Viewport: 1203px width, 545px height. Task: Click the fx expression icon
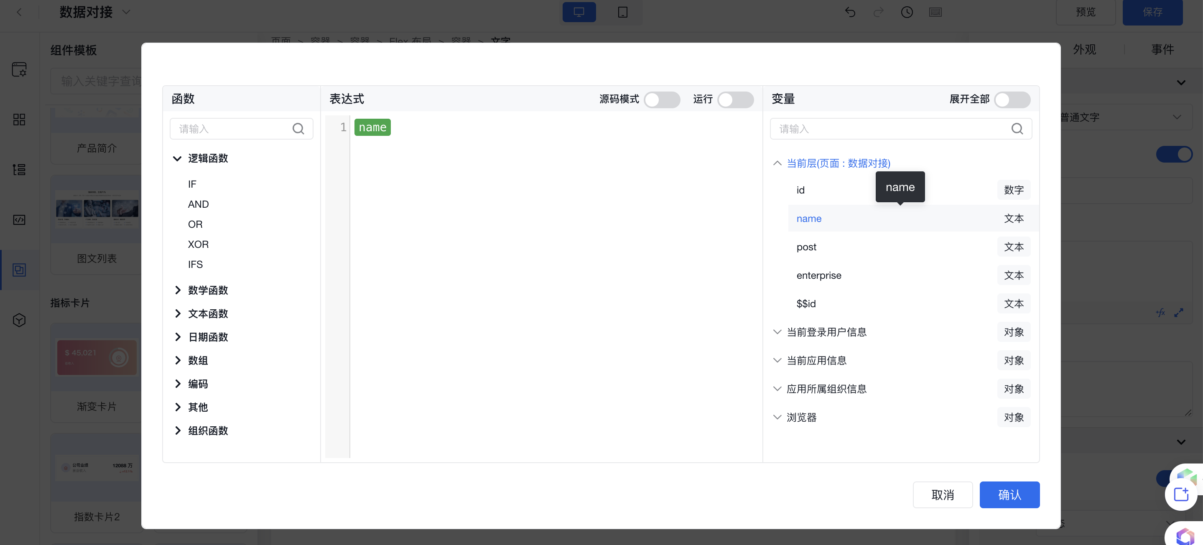(1160, 313)
